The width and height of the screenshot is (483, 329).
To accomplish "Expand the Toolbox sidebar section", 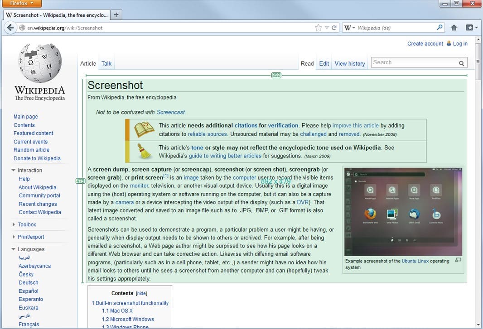I will (14, 224).
